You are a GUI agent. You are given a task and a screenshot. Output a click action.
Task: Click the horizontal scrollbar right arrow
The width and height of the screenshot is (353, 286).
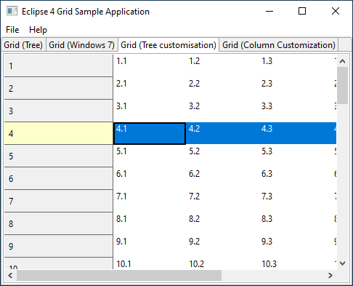point(330,275)
